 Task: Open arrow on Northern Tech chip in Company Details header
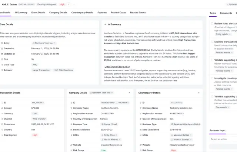(x=112, y=93)
